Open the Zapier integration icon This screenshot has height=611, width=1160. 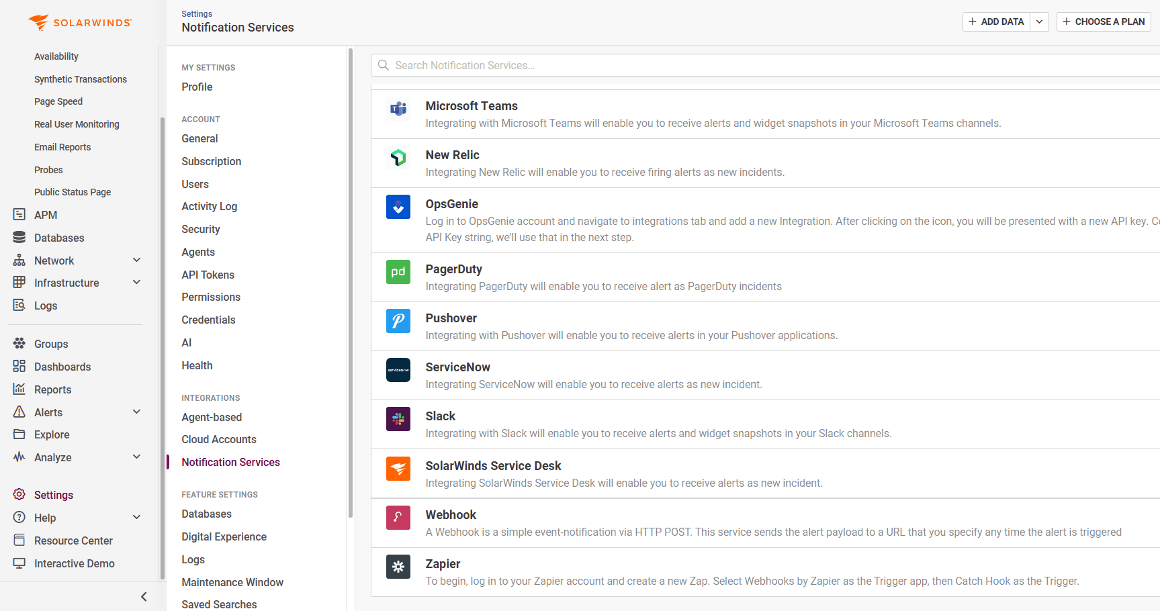pos(398,567)
